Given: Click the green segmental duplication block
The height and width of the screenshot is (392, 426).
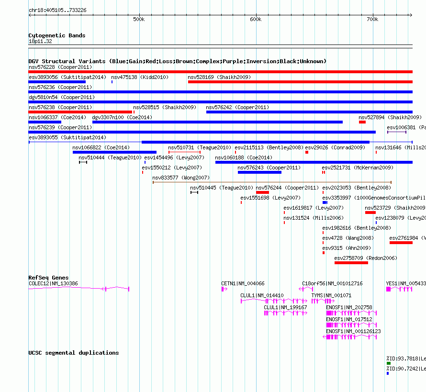Looking at the screenshot, I should click(389, 363).
